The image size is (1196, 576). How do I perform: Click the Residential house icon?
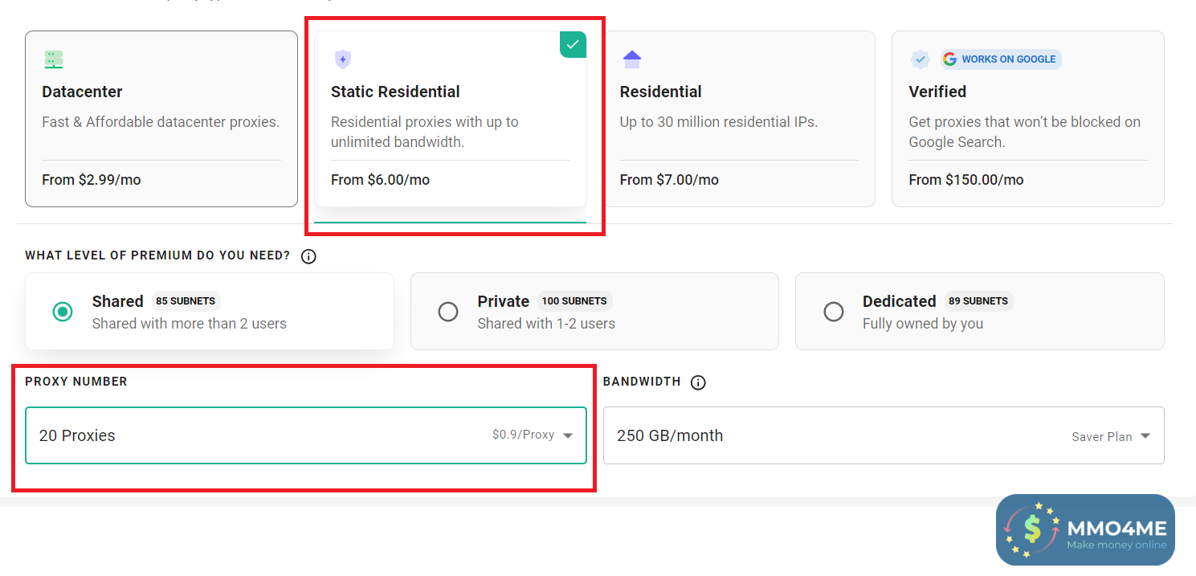(632, 59)
